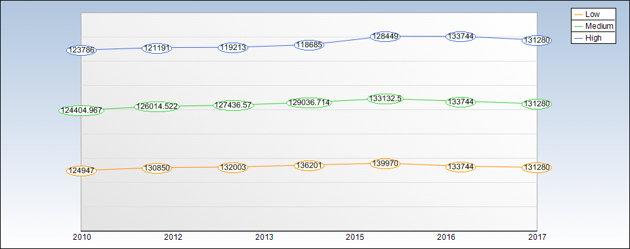
Task: Select the High data label 123786
Action: pyautogui.click(x=81, y=50)
